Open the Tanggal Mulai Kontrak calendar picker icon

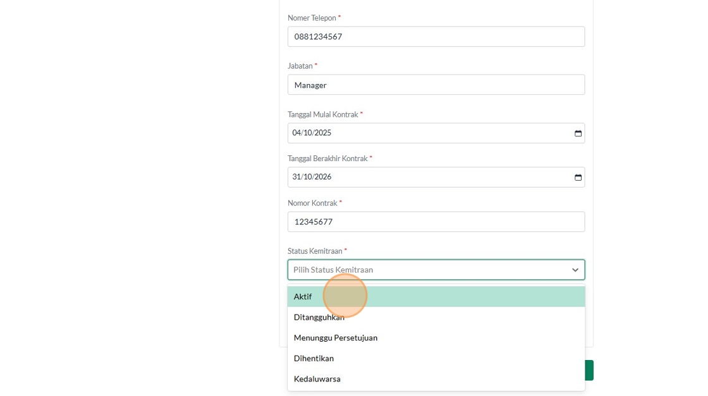pos(578,133)
